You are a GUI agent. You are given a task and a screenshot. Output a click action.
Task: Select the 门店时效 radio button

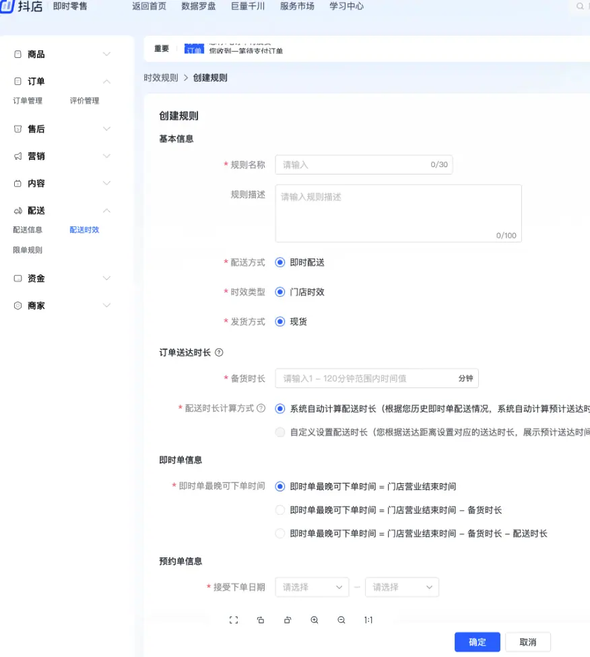[280, 292]
